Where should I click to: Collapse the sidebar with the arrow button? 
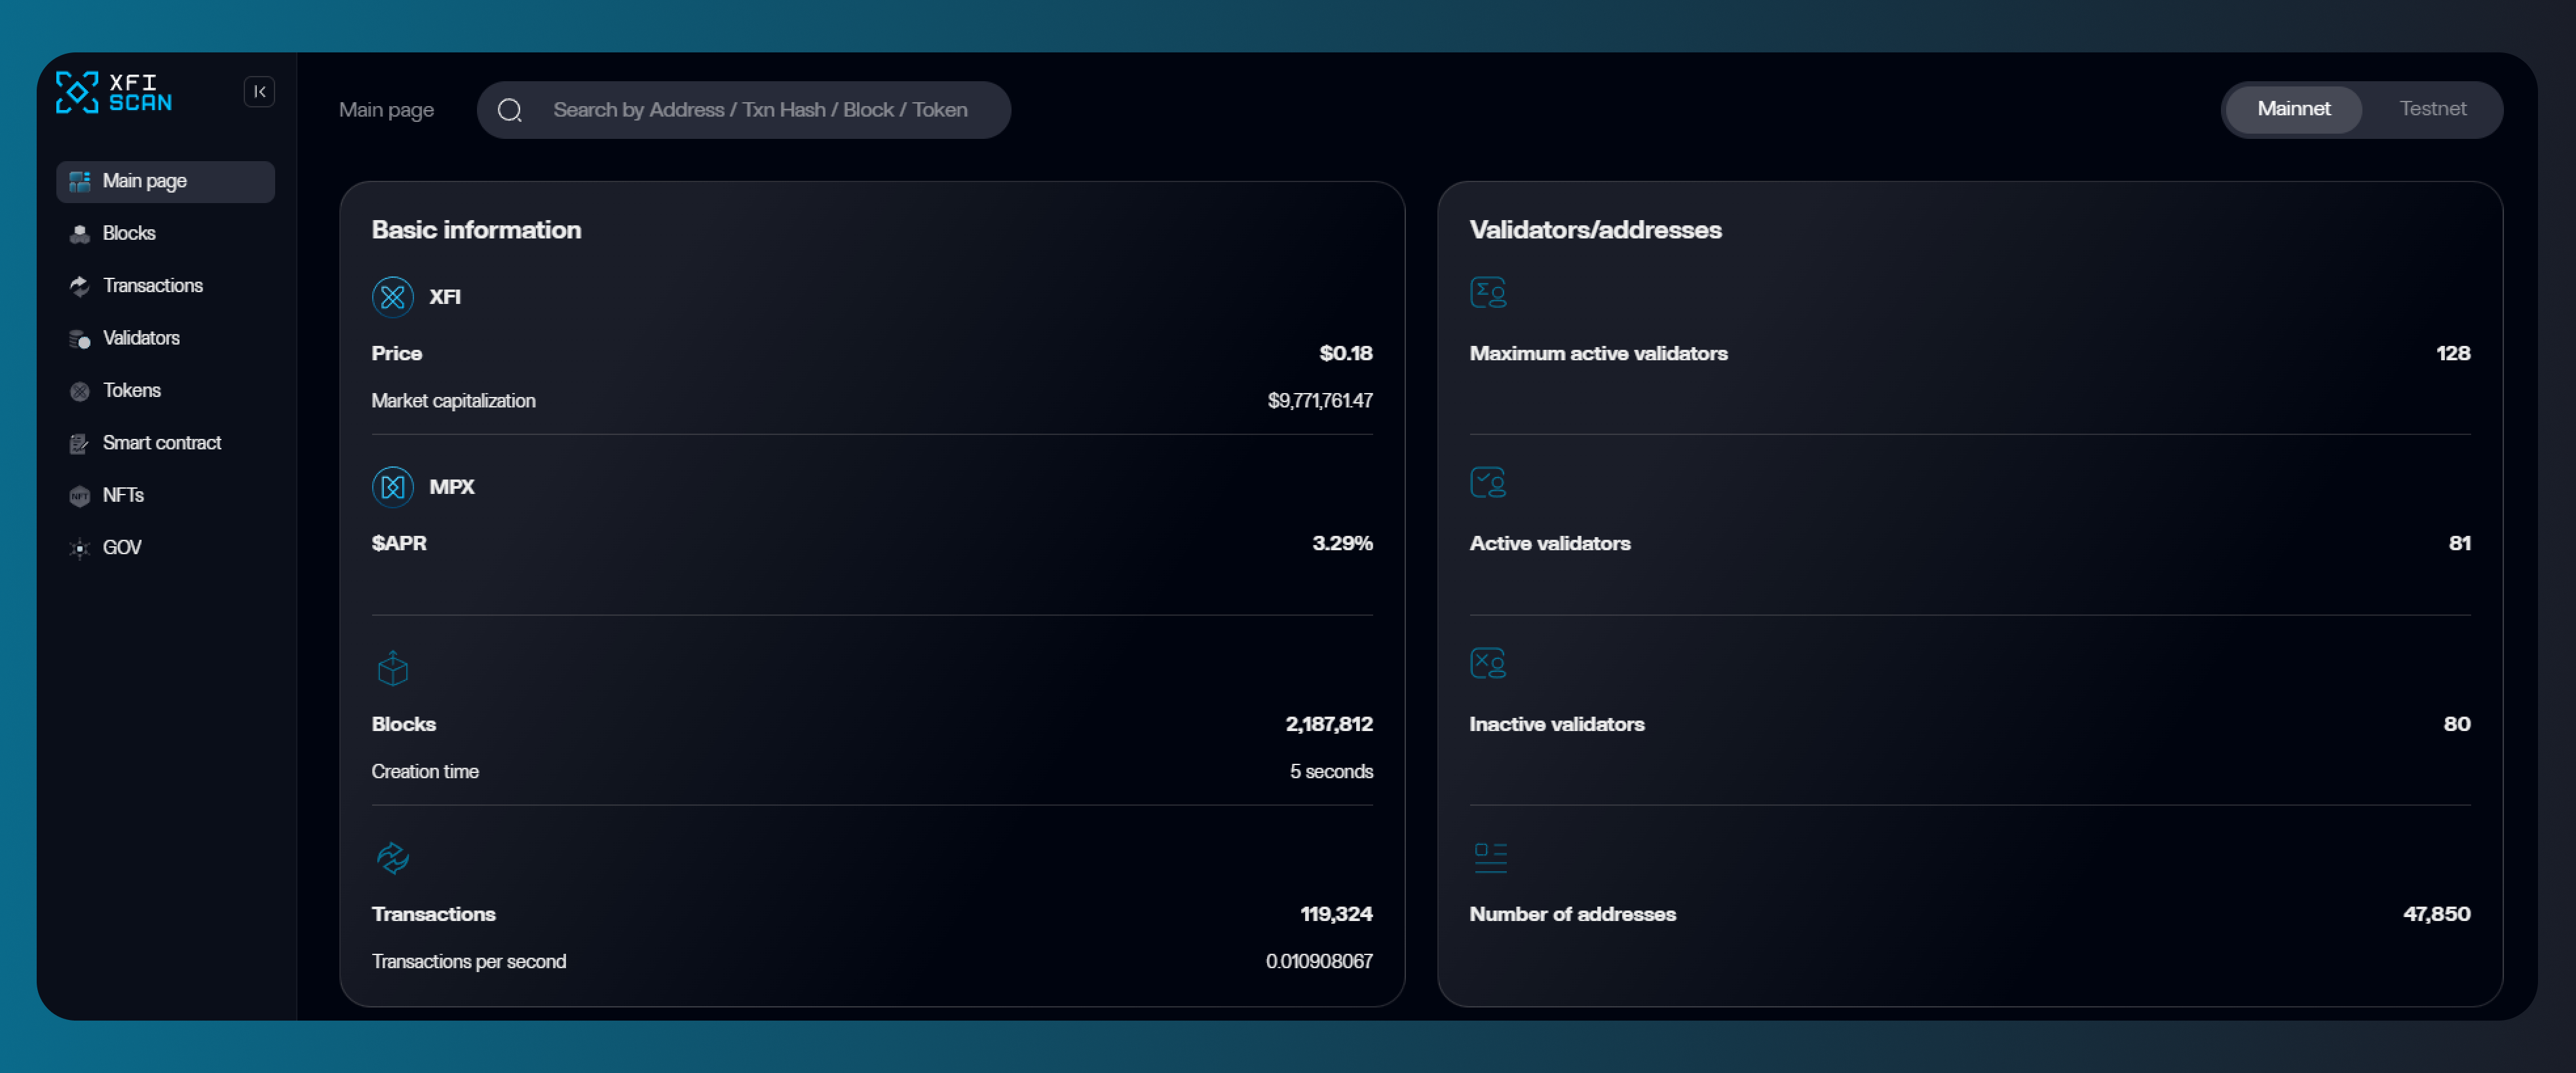259,92
